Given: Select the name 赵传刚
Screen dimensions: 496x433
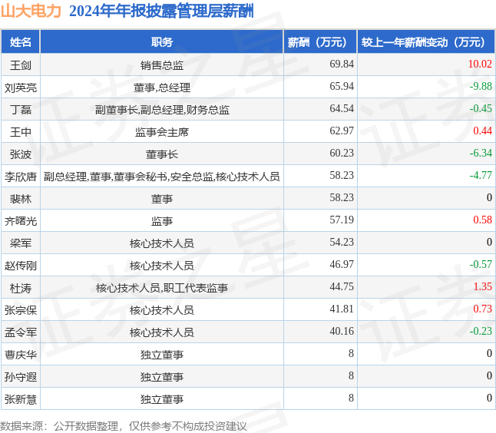Looking at the screenshot, I should 21,266.
